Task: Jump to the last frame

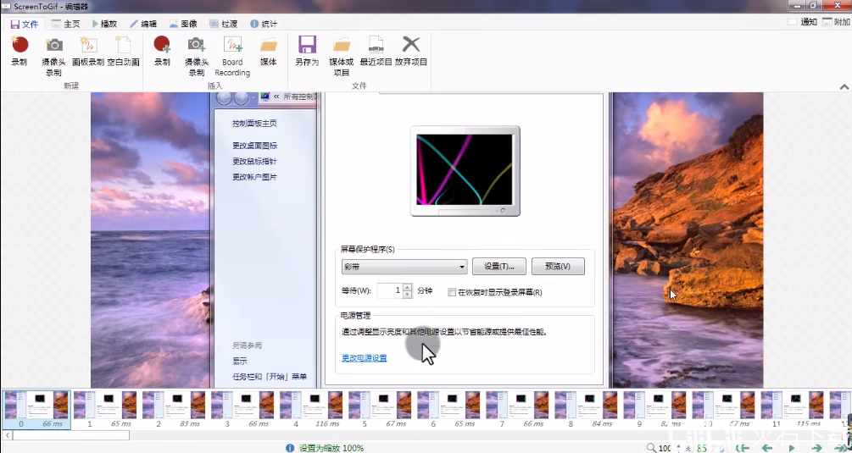Action: pyautogui.click(x=840, y=448)
